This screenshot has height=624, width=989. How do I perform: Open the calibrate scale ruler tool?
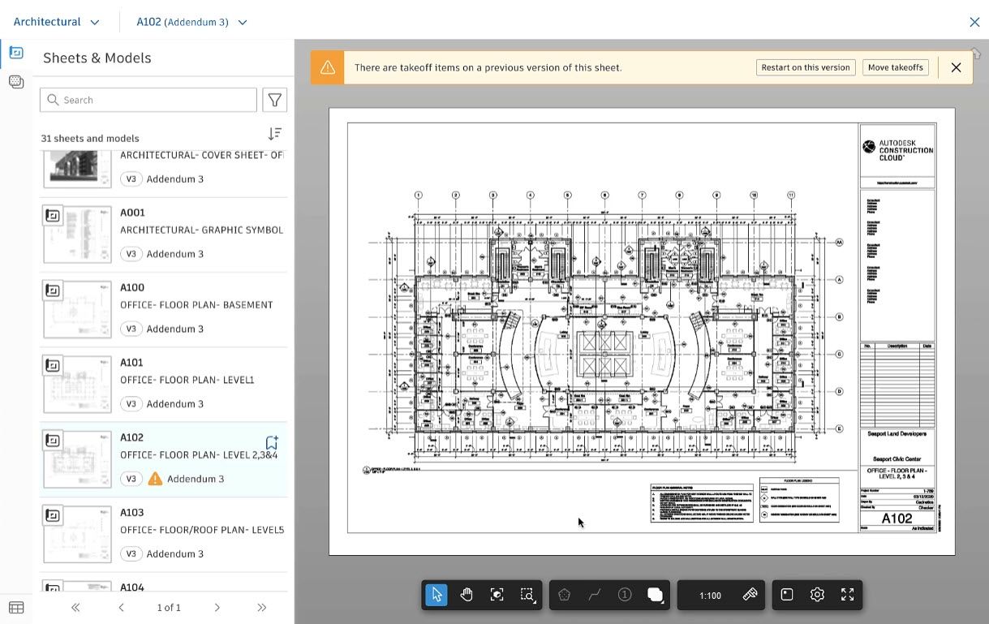click(x=750, y=595)
